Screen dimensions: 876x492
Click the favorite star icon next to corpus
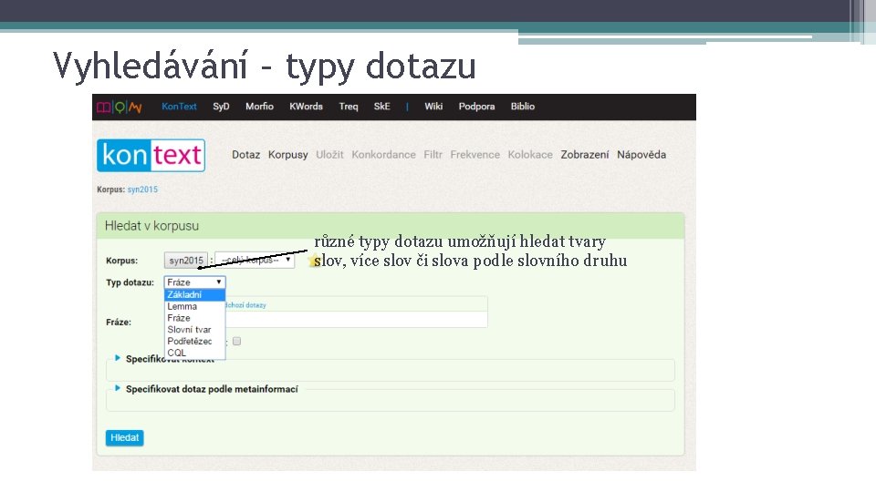313,261
